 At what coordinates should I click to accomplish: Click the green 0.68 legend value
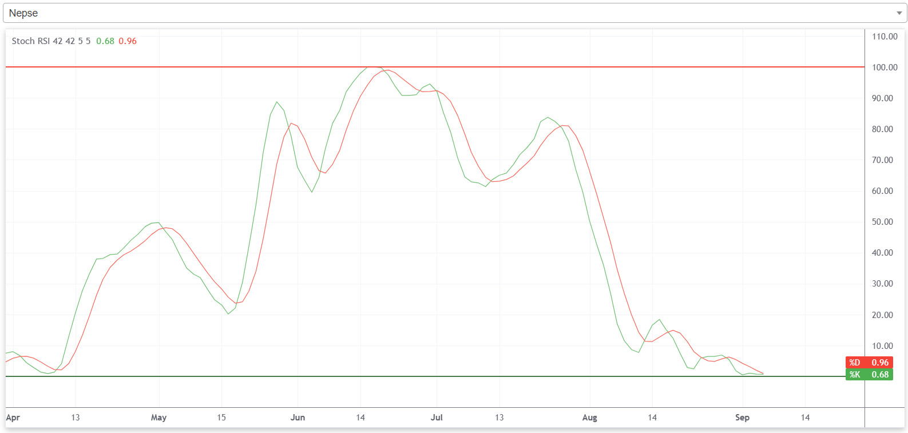point(105,41)
